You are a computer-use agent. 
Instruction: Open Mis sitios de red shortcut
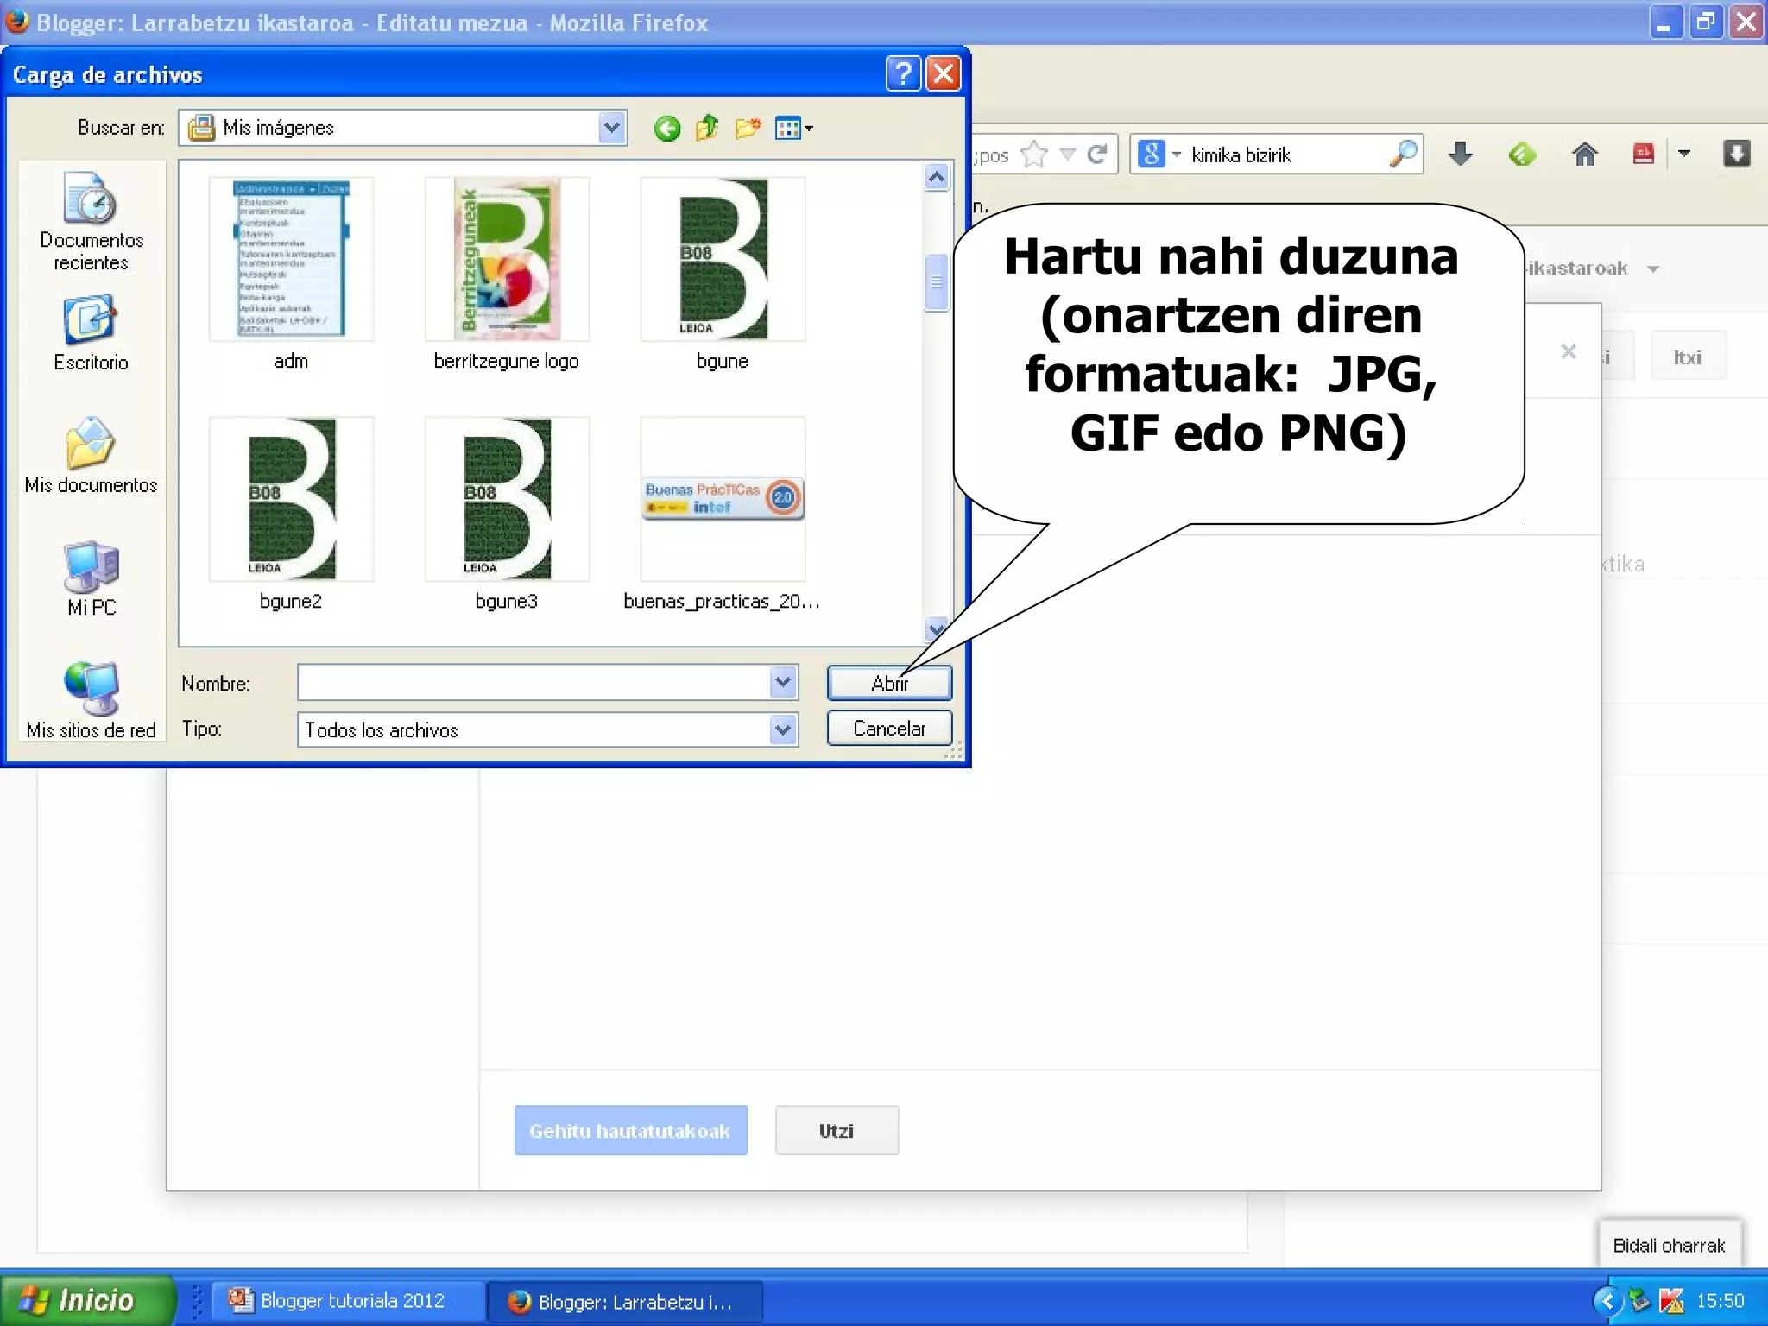point(91,701)
